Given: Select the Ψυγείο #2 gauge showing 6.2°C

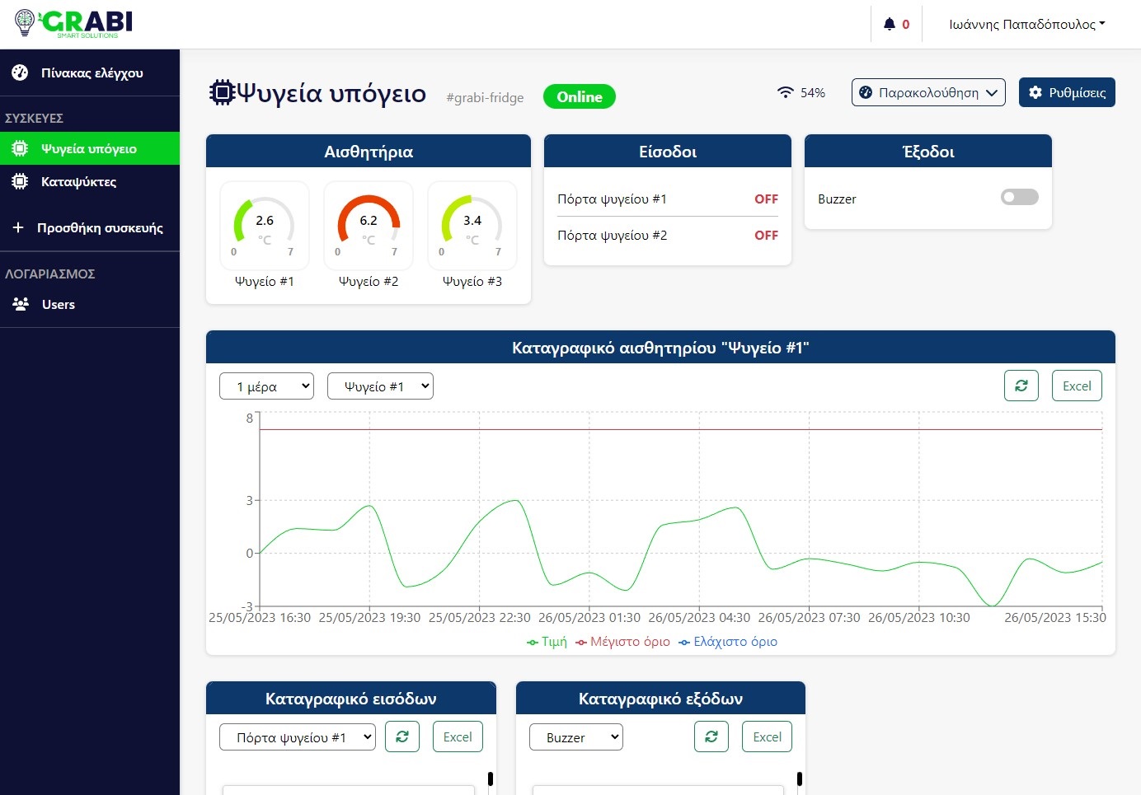Looking at the screenshot, I should click(x=369, y=226).
